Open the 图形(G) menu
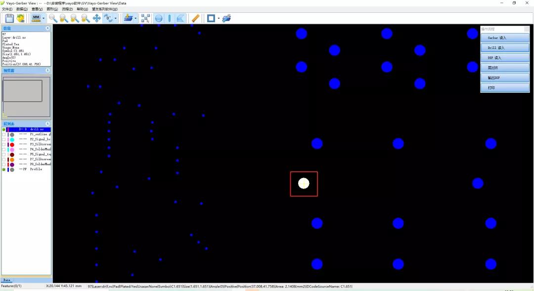This screenshot has height=291, width=534. coord(52,9)
